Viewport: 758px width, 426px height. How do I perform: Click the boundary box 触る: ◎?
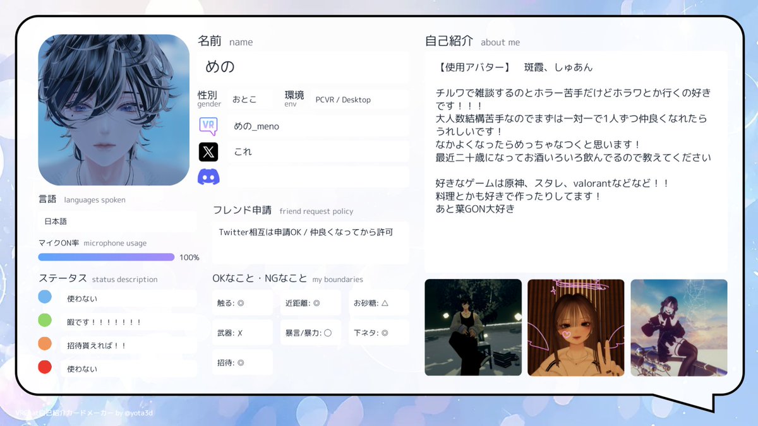pos(243,303)
